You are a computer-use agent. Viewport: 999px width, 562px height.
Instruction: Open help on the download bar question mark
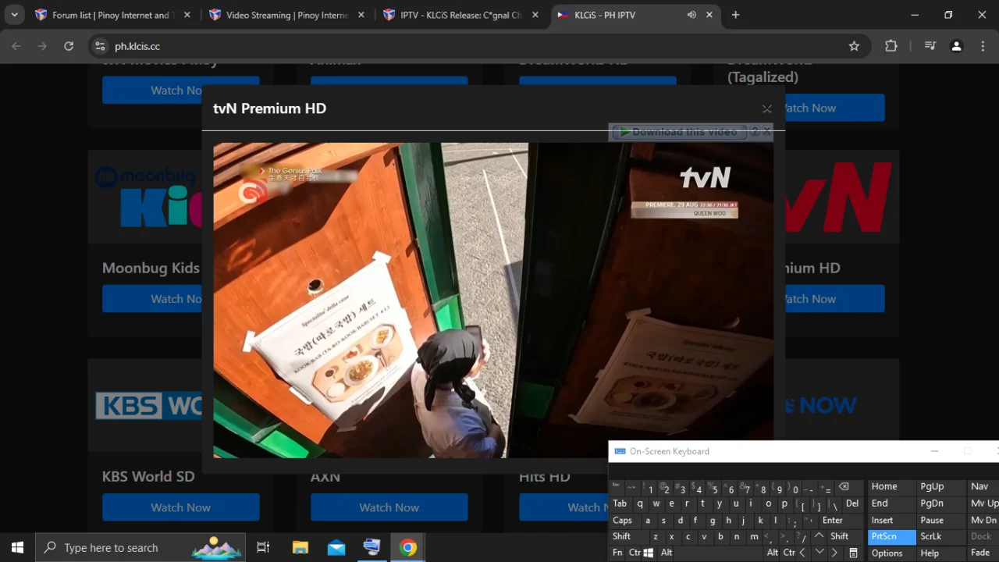[755, 132]
